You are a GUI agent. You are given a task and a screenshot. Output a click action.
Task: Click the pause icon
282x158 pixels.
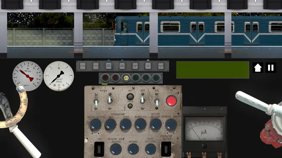[x=271, y=68]
